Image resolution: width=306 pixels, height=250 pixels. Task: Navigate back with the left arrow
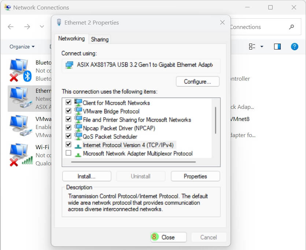point(11,27)
